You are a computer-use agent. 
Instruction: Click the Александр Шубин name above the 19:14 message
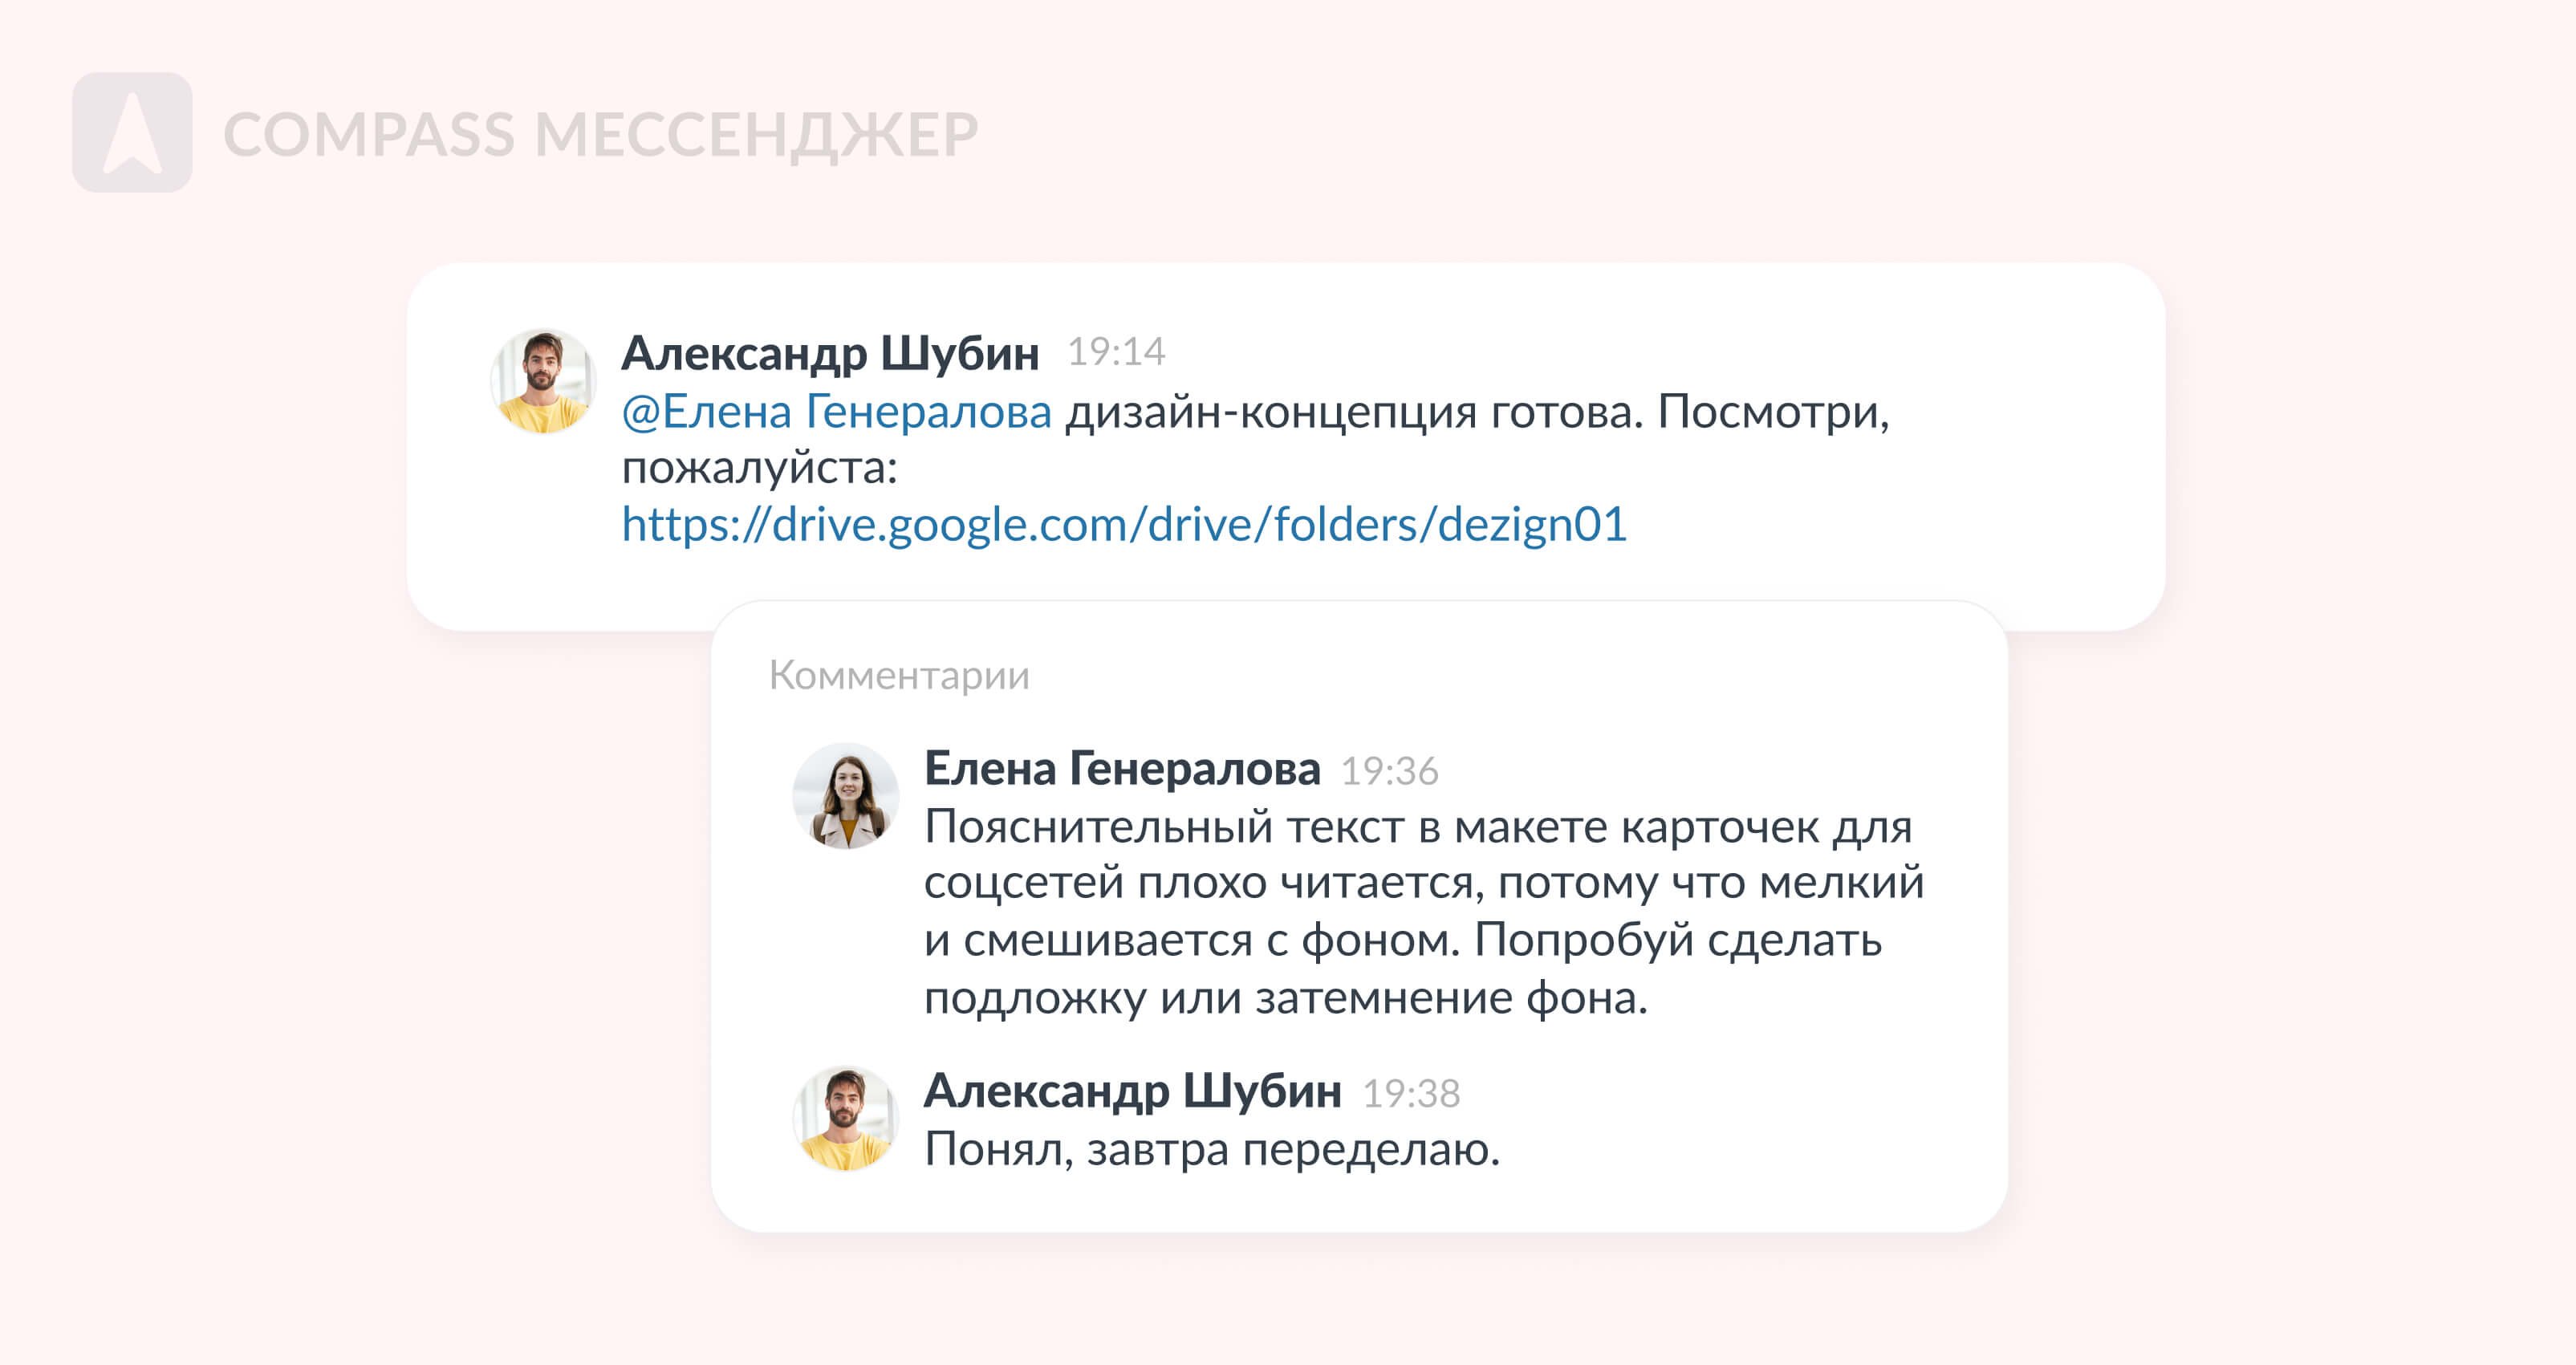[x=830, y=353]
